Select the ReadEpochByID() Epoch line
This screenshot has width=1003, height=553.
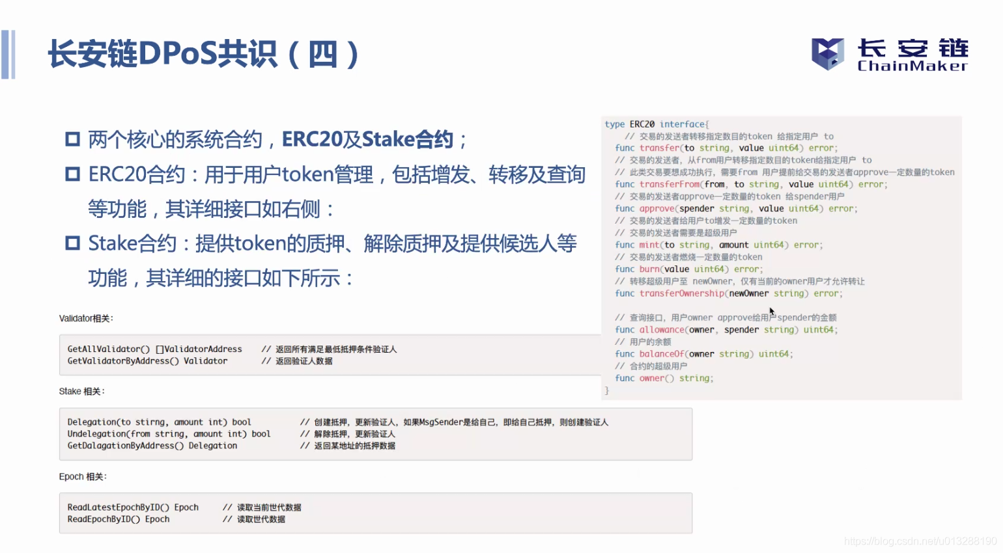(x=118, y=519)
